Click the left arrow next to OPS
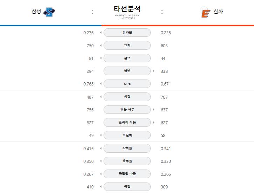The width and height of the screenshot is (254, 193). (101, 84)
